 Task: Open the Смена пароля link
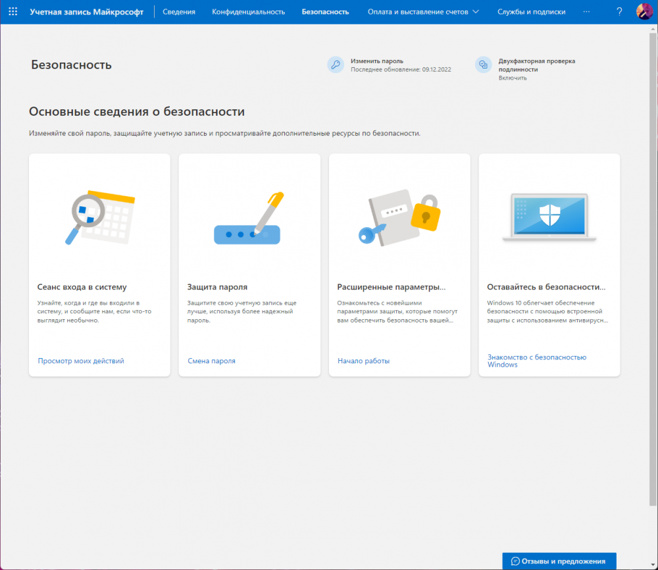click(211, 361)
